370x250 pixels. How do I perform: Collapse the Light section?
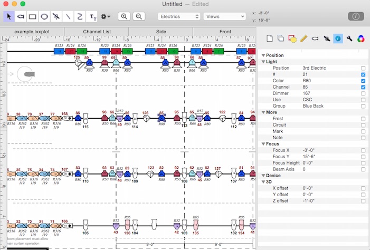[x=263, y=62]
